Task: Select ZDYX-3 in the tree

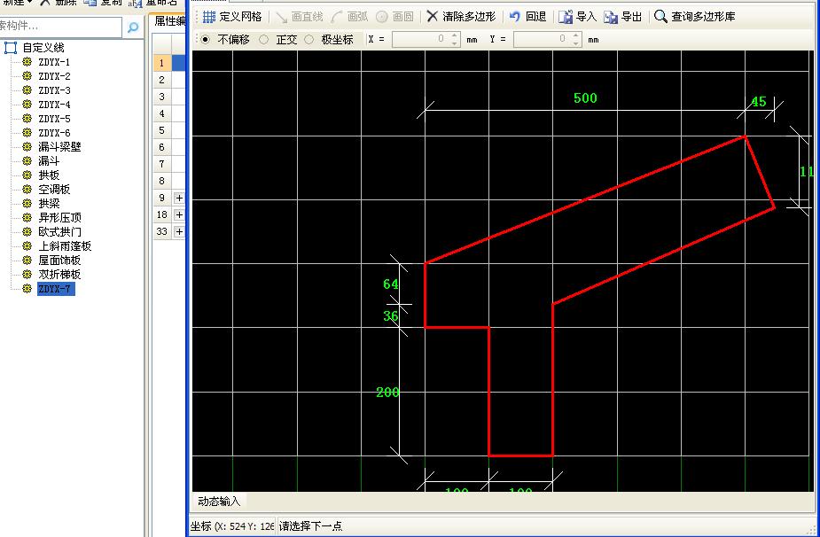Action: click(x=54, y=90)
